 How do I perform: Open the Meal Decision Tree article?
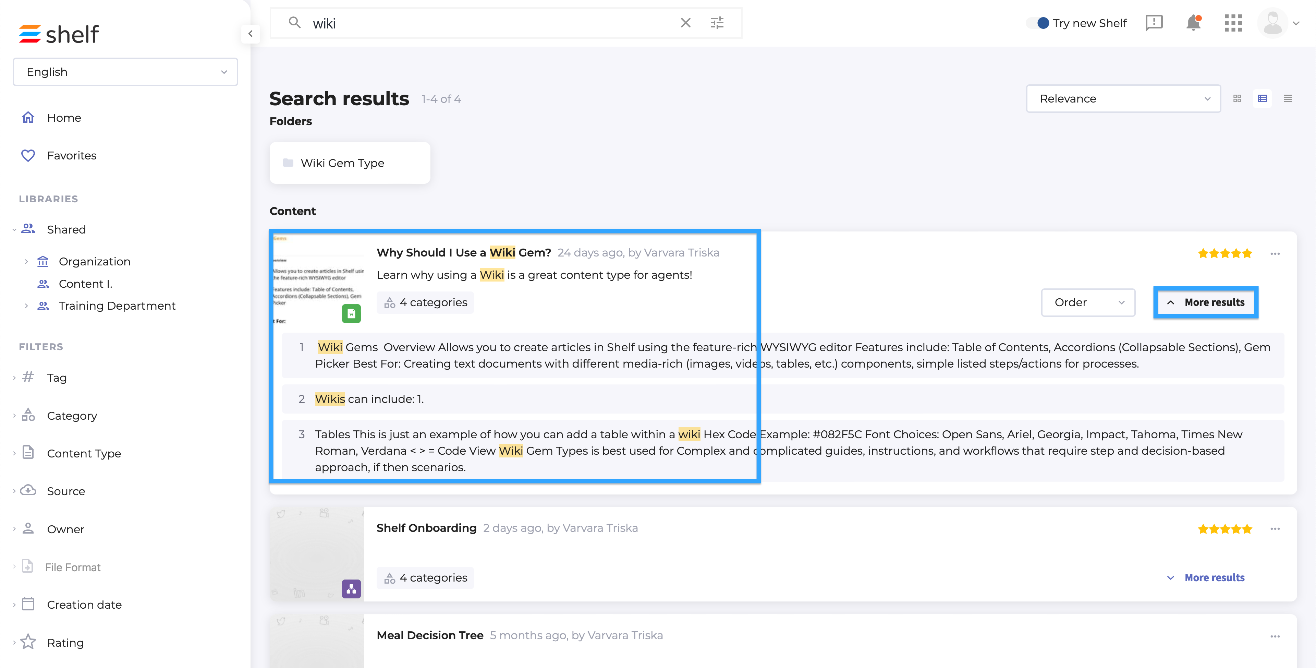click(430, 635)
